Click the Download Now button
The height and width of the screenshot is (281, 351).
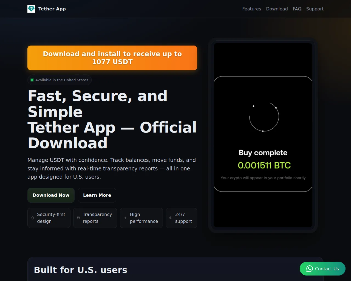pos(51,195)
